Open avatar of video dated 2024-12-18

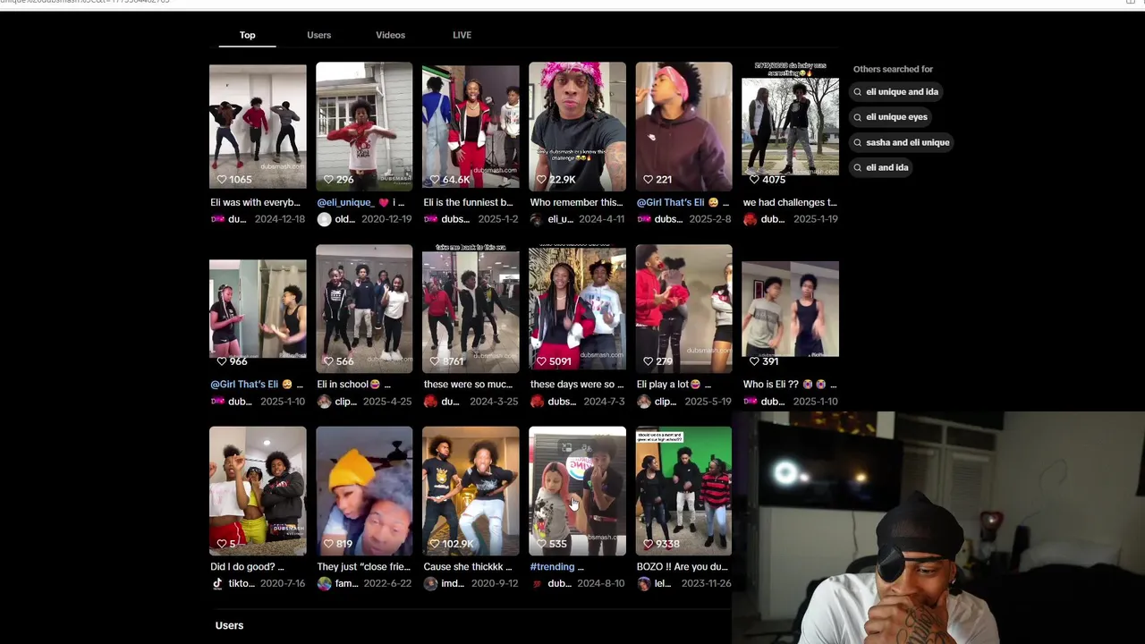217,219
